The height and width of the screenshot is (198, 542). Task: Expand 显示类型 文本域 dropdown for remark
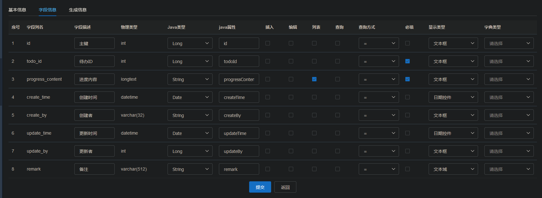[453, 169]
